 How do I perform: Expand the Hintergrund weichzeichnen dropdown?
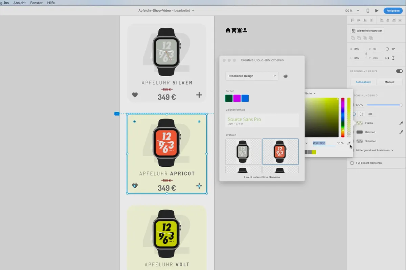coord(392,150)
